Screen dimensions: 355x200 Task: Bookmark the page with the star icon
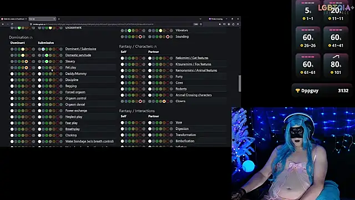tap(201, 24)
